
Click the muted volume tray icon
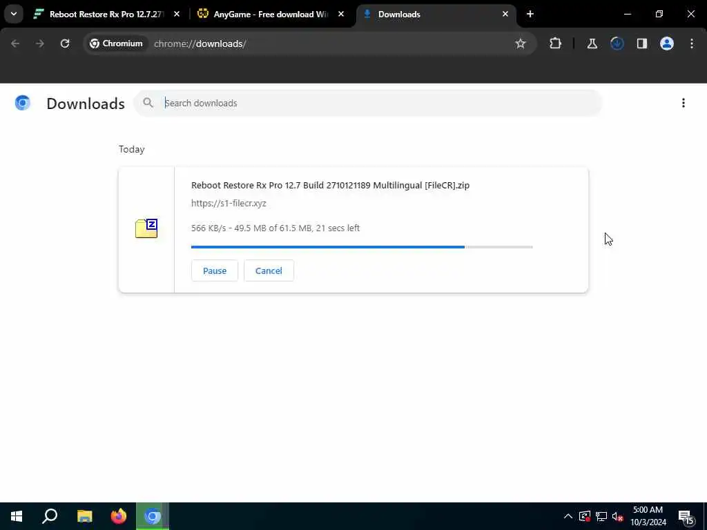[617, 516]
